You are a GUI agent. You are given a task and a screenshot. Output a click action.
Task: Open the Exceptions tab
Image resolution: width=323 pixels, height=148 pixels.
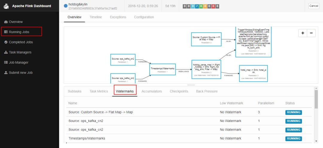(118, 17)
